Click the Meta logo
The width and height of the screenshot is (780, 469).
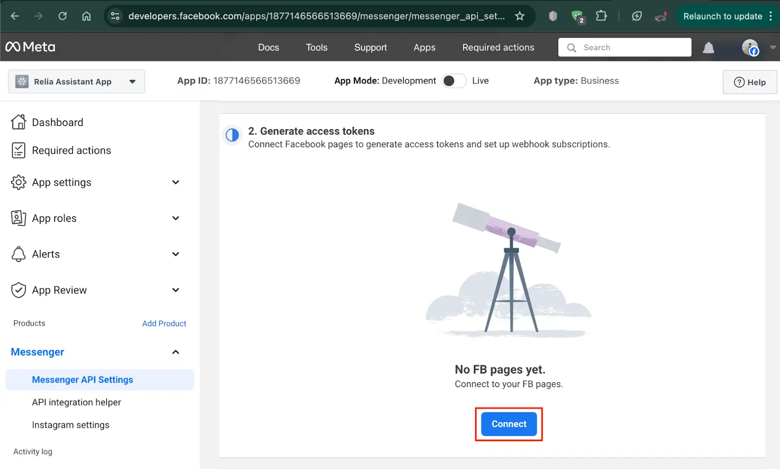pyautogui.click(x=30, y=47)
